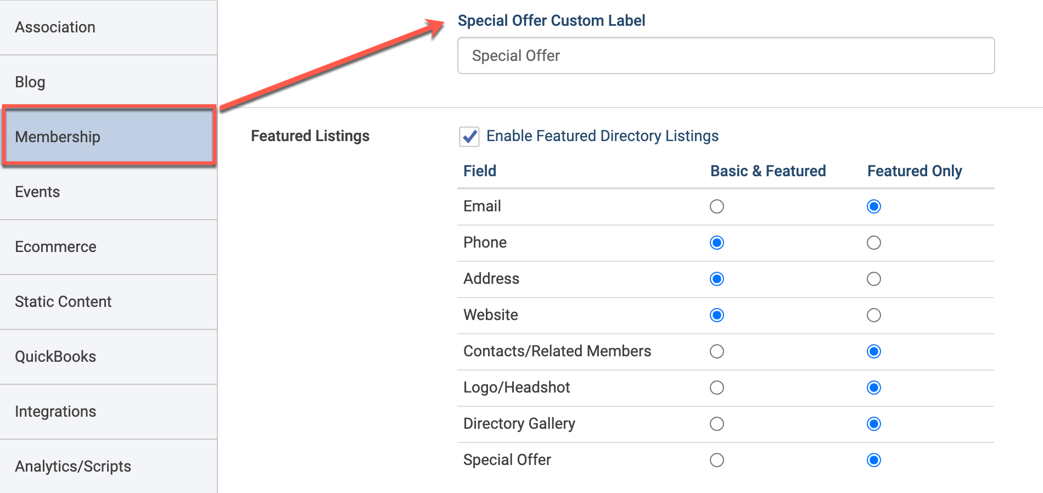This screenshot has width=1043, height=493.
Task: Uncheck Enable Featured Directory Listings checkbox
Action: [x=469, y=136]
